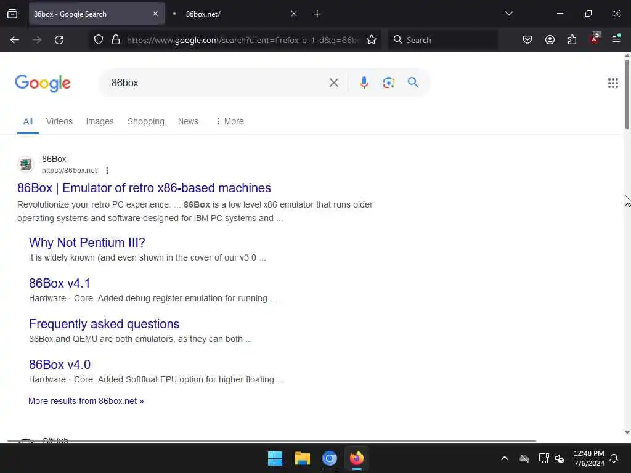
Task: Click https://86box.net URL text
Action: pyautogui.click(x=69, y=171)
